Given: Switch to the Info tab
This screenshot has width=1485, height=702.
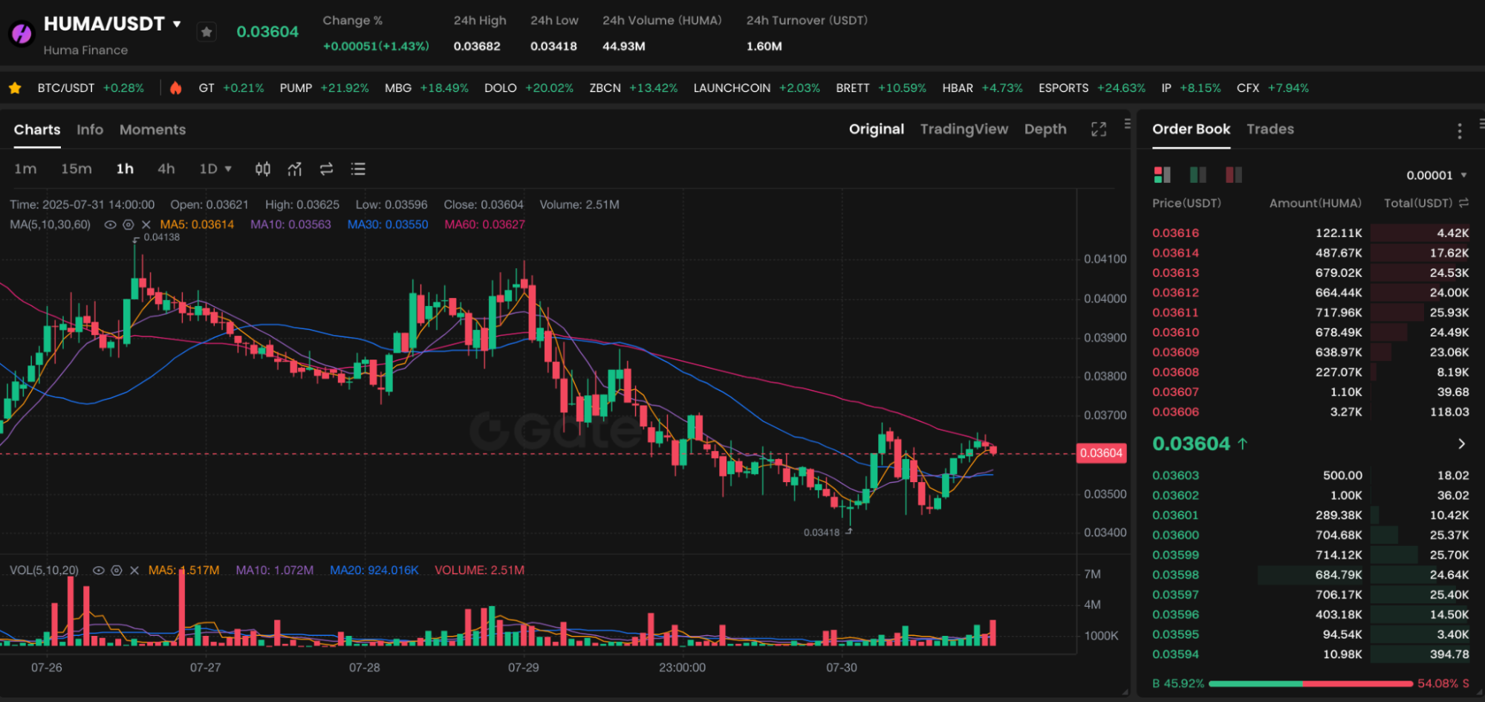Looking at the screenshot, I should click(90, 129).
